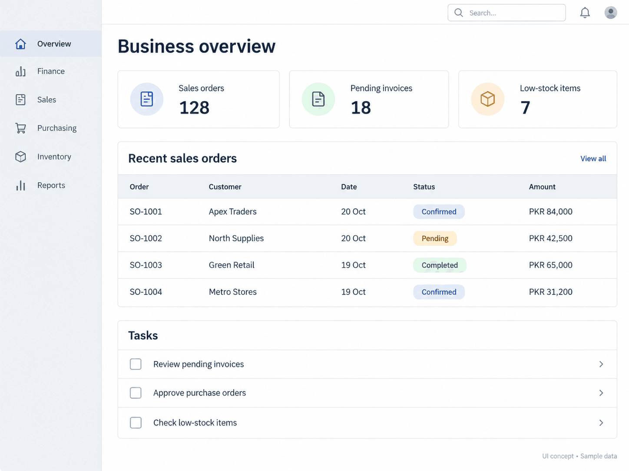
Task: Click the Pending status badge for SO-1002
Action: click(435, 239)
